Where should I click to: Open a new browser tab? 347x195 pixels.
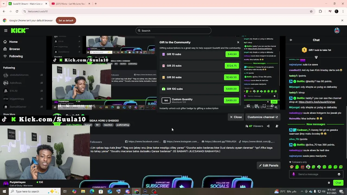96,4
